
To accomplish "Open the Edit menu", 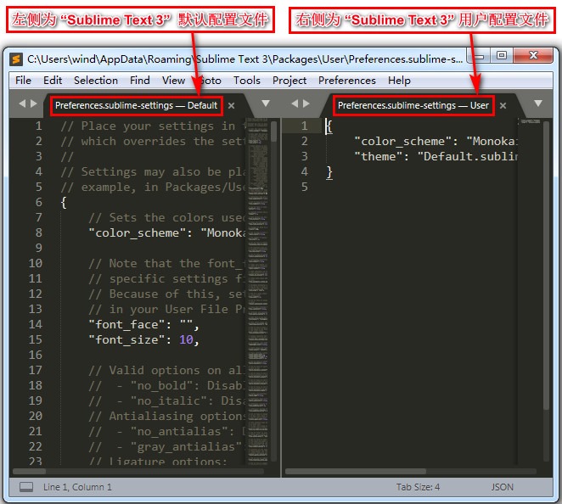I will coord(53,81).
